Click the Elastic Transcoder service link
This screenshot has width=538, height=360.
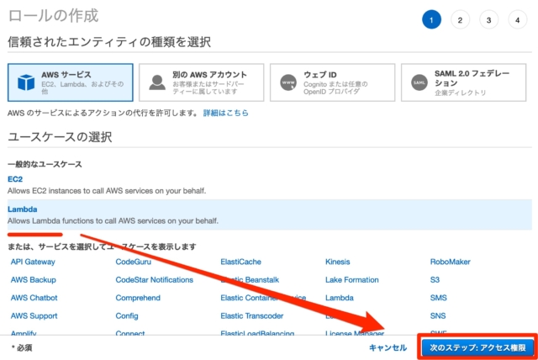click(x=252, y=315)
